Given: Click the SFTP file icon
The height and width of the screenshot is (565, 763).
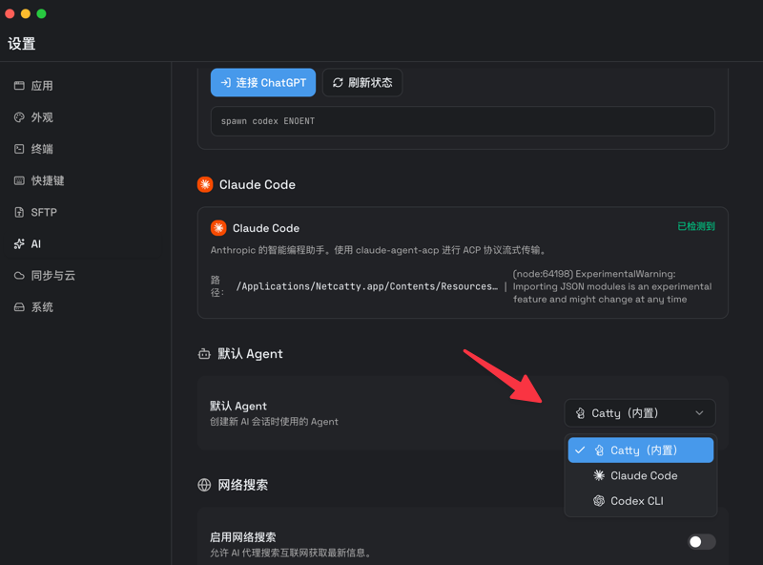Looking at the screenshot, I should pyautogui.click(x=19, y=212).
